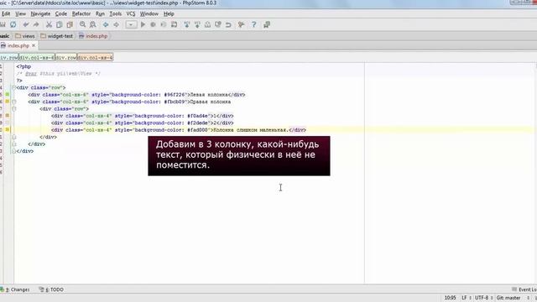
Task: Navigate Forward with right arrow icon
Action: [x=117, y=24]
